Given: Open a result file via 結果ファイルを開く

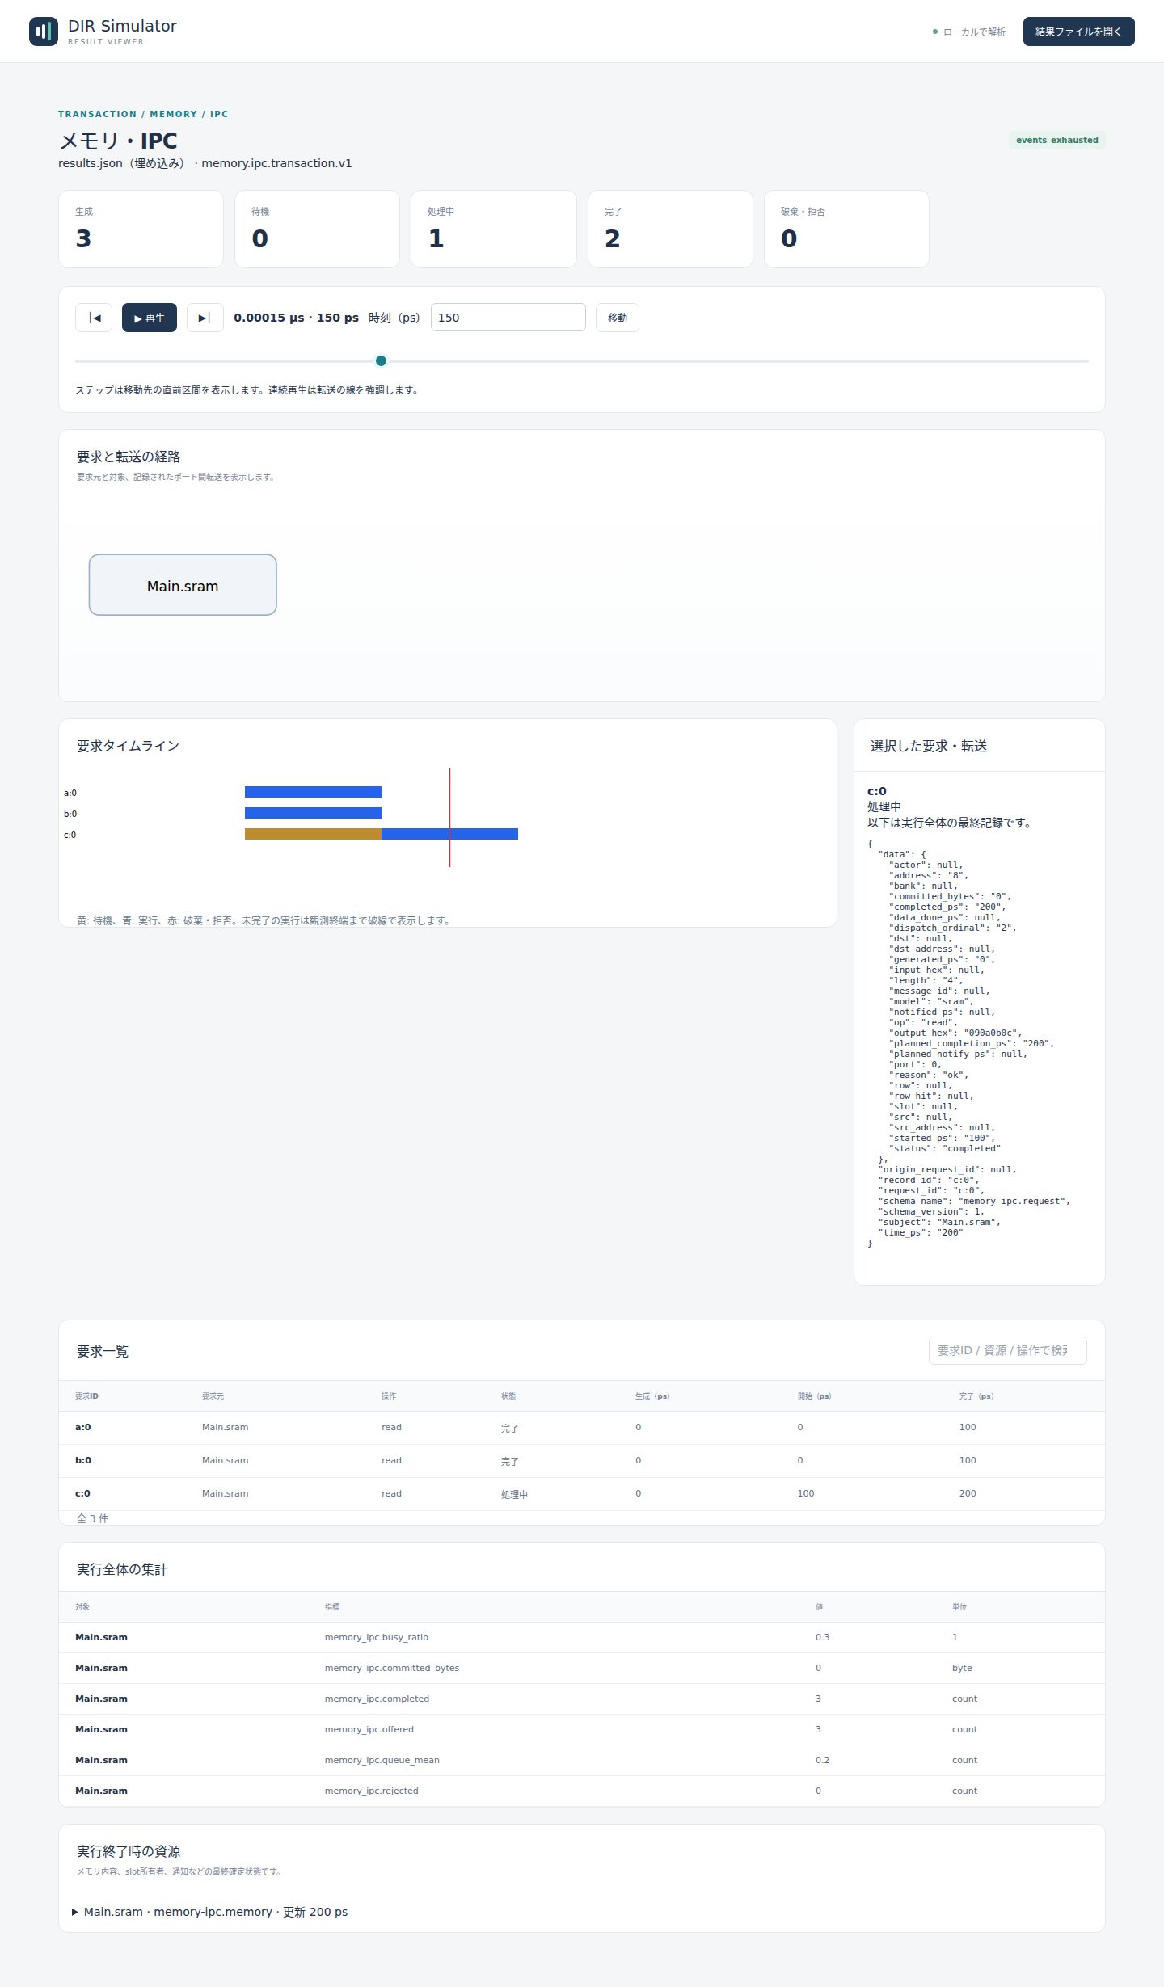Looking at the screenshot, I should tap(1078, 32).
